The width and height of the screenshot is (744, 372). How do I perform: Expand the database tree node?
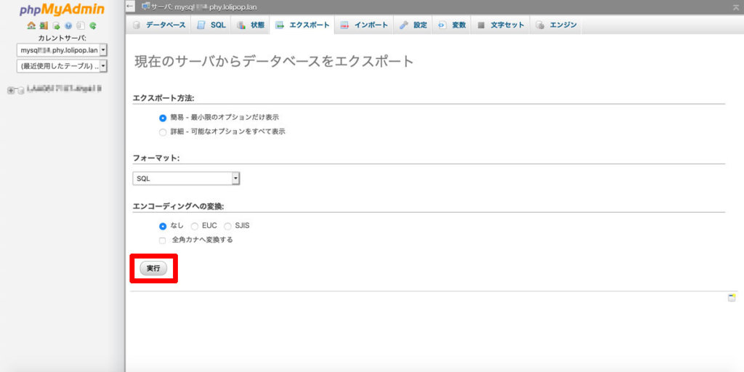click(10, 91)
